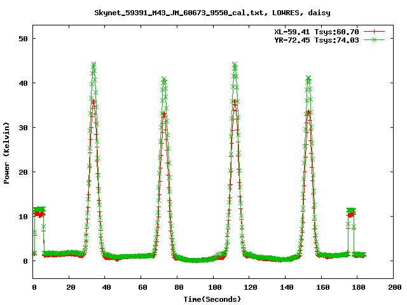Click y-axis tick label 20
This screenshot has height=305, width=407.
(23, 172)
